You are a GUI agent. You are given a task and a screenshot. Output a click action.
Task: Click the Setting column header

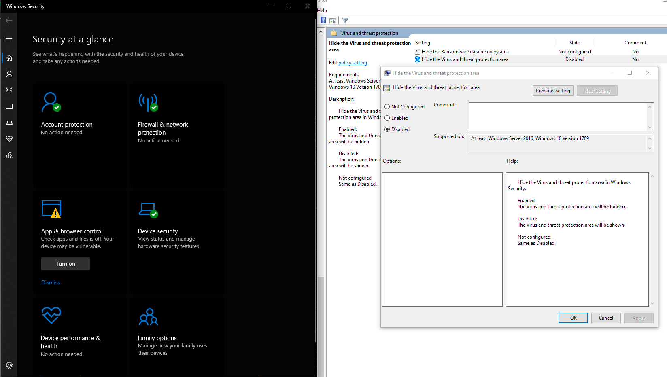(423, 43)
